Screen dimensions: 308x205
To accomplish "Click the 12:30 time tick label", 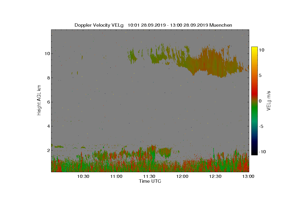I will click(215, 176).
